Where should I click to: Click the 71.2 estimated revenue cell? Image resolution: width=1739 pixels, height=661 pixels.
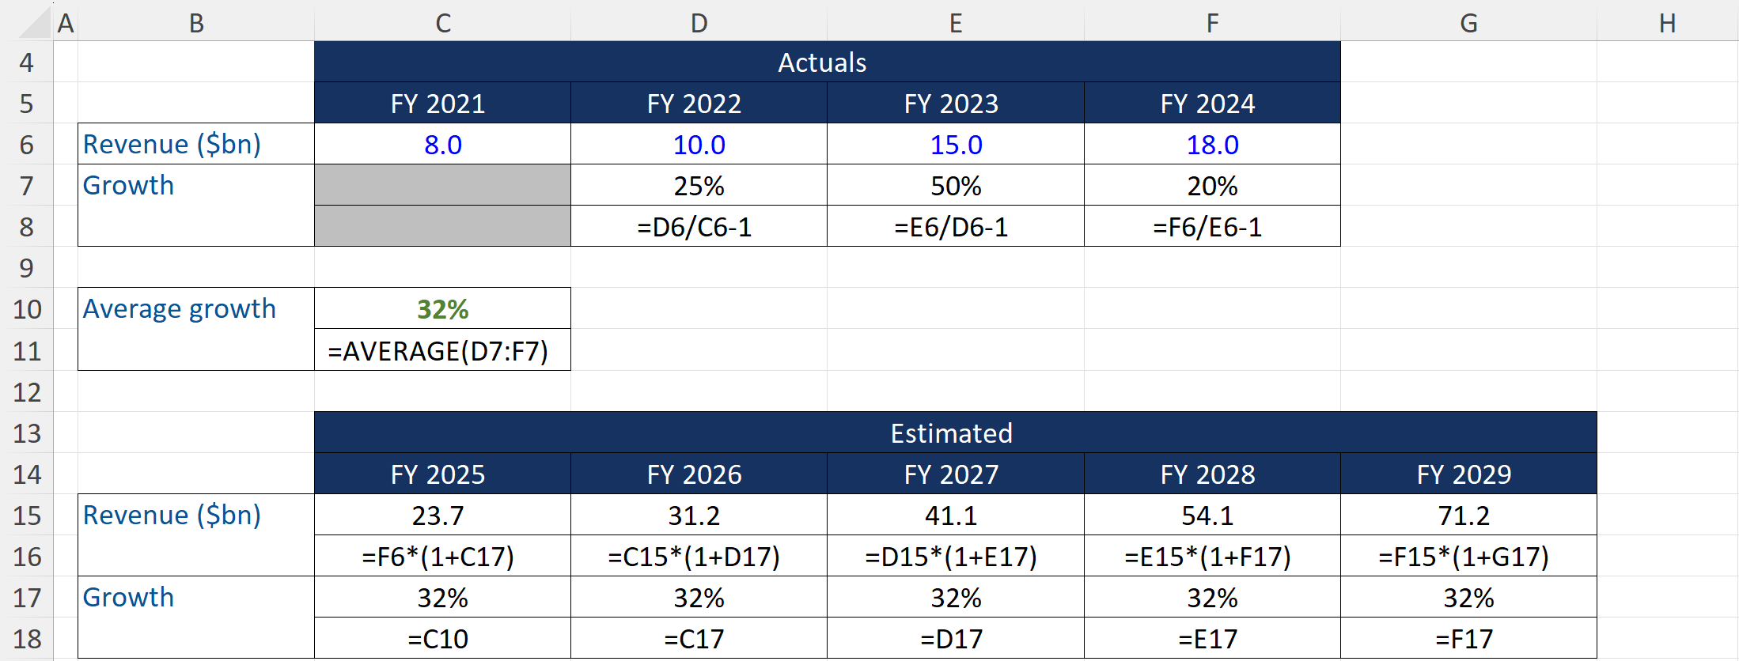1464,516
